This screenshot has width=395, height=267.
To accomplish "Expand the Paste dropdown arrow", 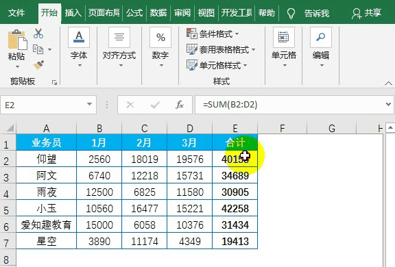I will pos(17,67).
